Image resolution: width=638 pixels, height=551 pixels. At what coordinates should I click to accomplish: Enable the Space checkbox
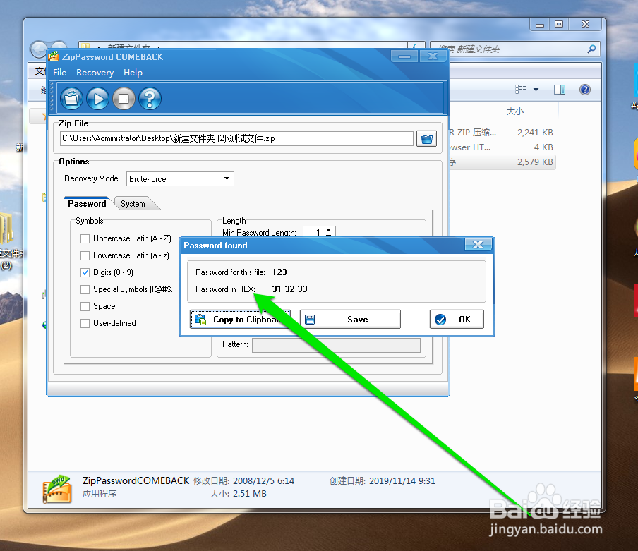85,306
